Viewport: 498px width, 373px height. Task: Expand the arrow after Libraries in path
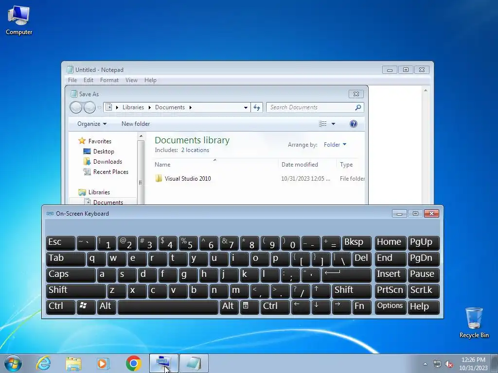click(150, 107)
